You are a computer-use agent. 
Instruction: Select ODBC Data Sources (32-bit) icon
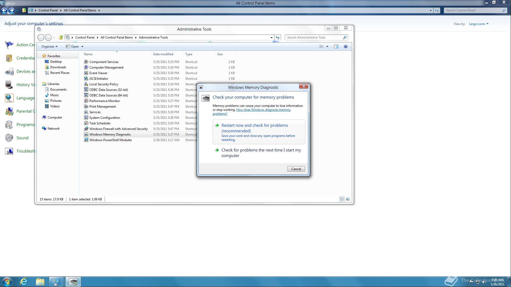pyautogui.click(x=86, y=90)
